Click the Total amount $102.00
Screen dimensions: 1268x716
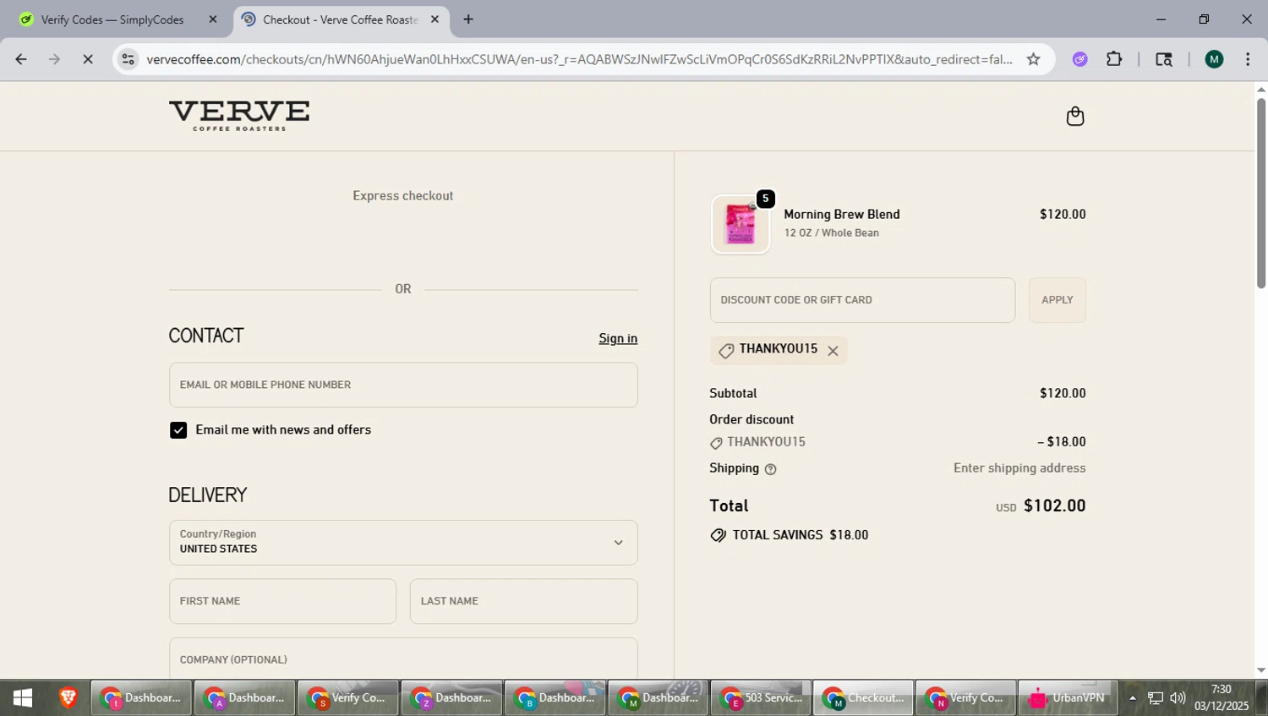[1054, 506]
